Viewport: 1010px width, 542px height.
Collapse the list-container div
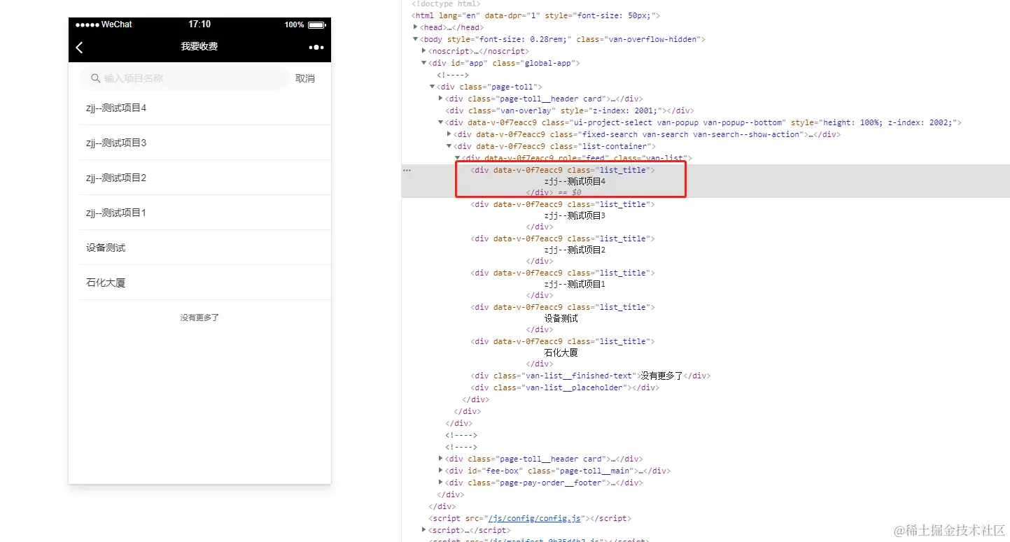point(449,146)
